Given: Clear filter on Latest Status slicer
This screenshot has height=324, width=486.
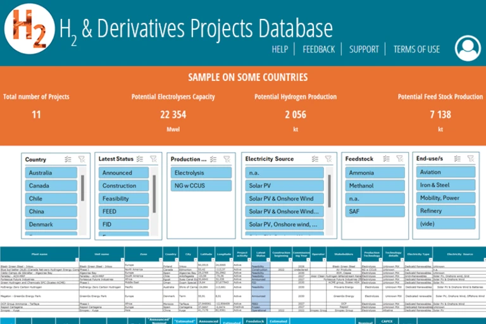Looking at the screenshot, I should (153, 159).
